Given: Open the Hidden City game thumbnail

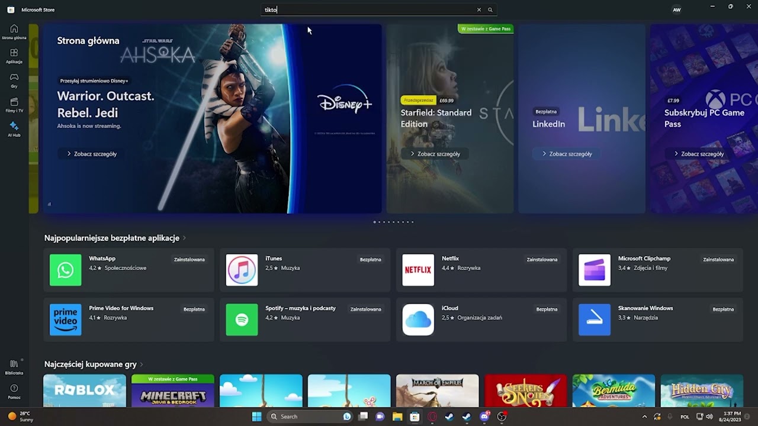Looking at the screenshot, I should point(702,390).
